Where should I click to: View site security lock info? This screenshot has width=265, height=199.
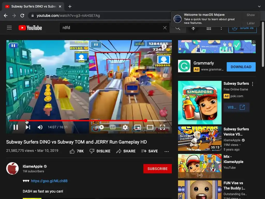tap(32, 16)
